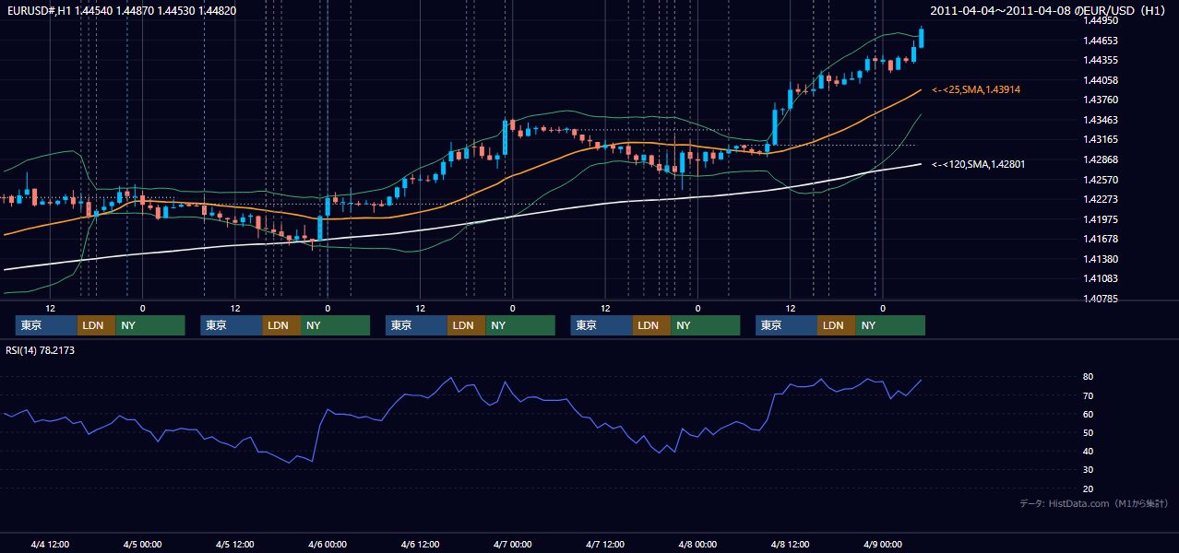Pick the 4/9 00:00 time axis label

coord(882,544)
